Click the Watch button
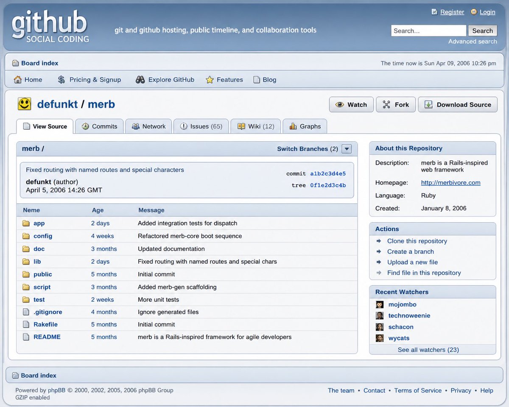This screenshot has height=407, width=509. (351, 105)
